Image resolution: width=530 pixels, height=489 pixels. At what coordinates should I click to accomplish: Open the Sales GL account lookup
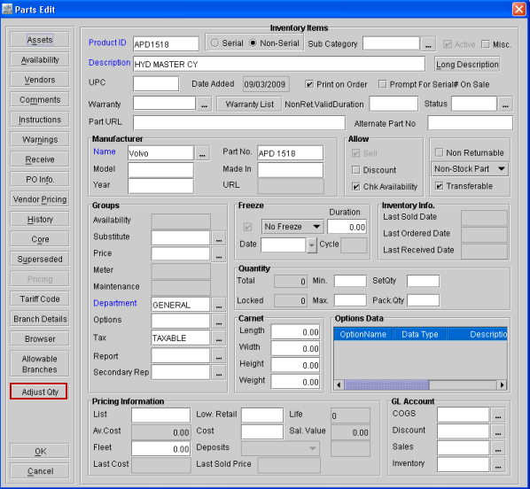[498, 448]
